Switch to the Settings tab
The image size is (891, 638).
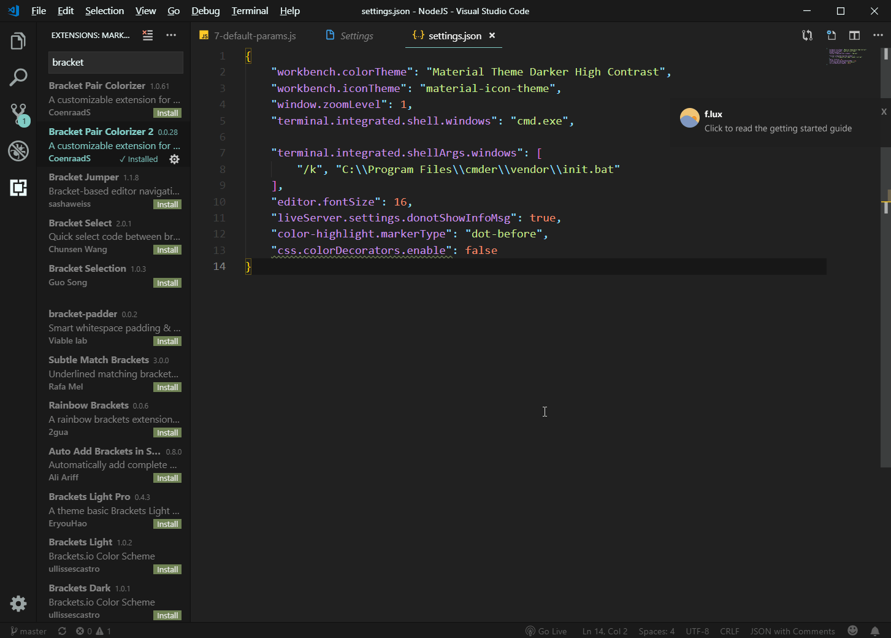pyautogui.click(x=349, y=36)
